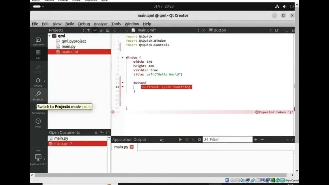Click the LF line ending selector

click(x=277, y=30)
